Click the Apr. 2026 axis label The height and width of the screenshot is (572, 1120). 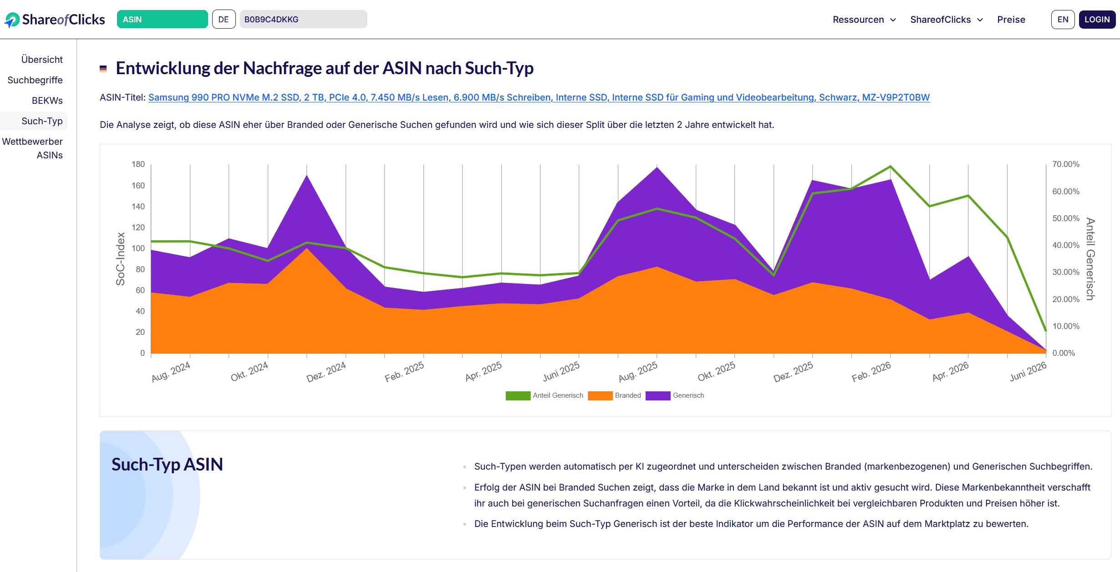coord(950,372)
